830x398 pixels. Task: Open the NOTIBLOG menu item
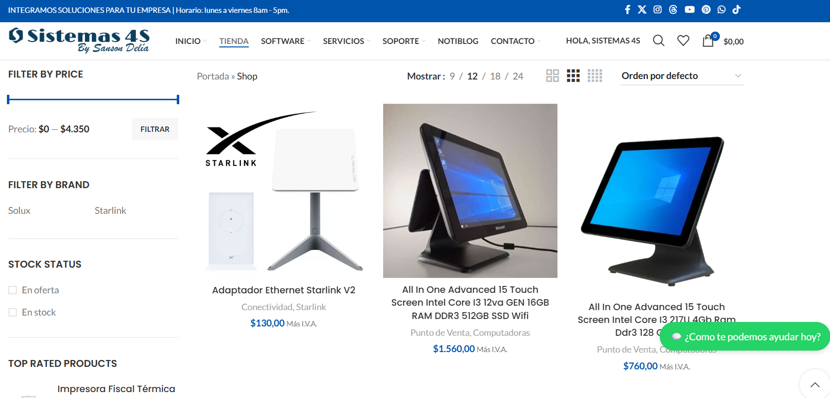458,41
